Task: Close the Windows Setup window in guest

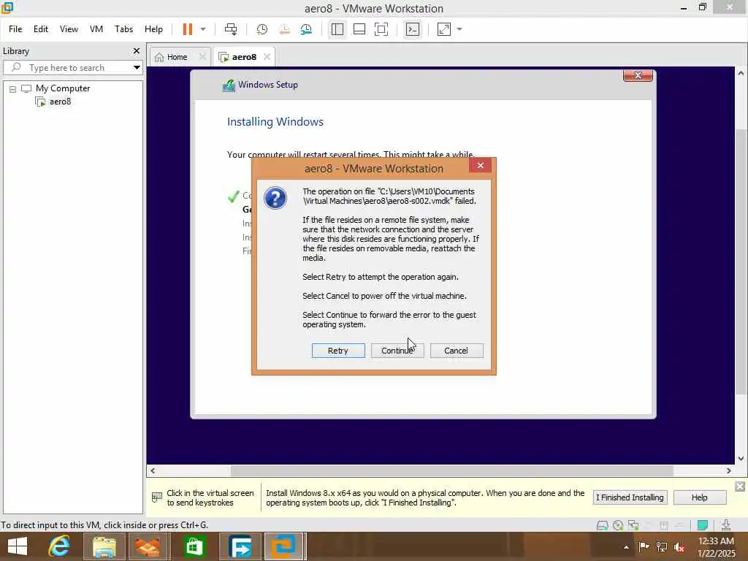Action: [638, 76]
